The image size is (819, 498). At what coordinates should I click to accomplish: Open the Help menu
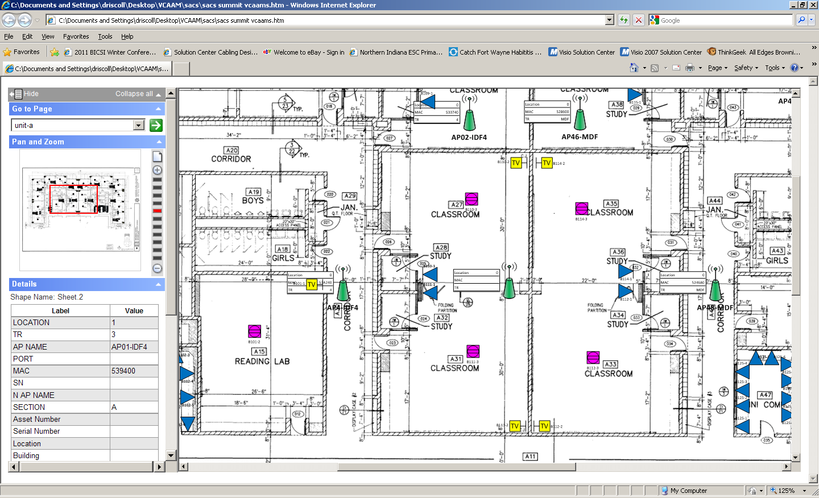point(127,36)
